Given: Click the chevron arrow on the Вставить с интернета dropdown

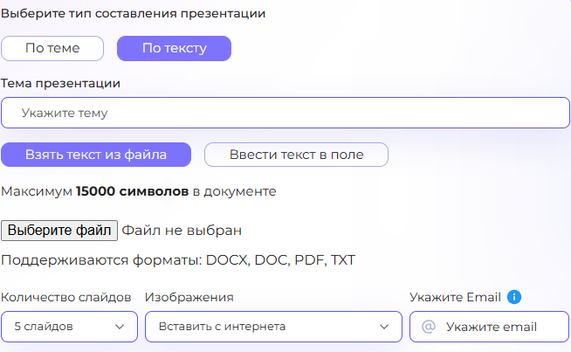Looking at the screenshot, I should (384, 327).
